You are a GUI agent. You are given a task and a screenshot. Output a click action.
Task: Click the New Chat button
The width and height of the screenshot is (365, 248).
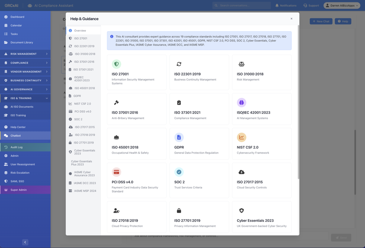point(321,21)
